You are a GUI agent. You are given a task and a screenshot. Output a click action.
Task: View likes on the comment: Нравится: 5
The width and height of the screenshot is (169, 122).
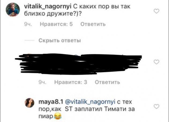pos(56,24)
